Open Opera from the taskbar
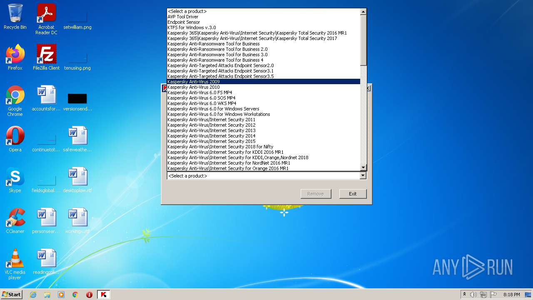 point(89,295)
